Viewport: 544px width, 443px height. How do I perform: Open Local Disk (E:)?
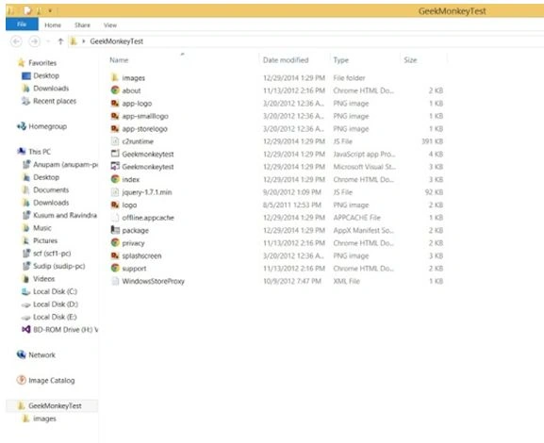click(55, 317)
